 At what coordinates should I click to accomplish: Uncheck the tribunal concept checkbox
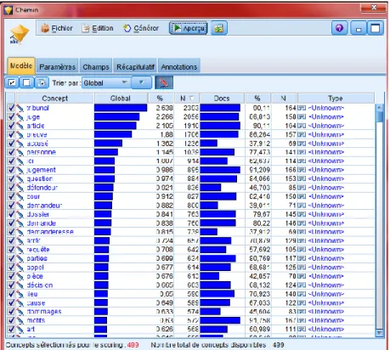(11, 108)
